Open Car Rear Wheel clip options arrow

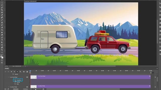coord(150,86)
